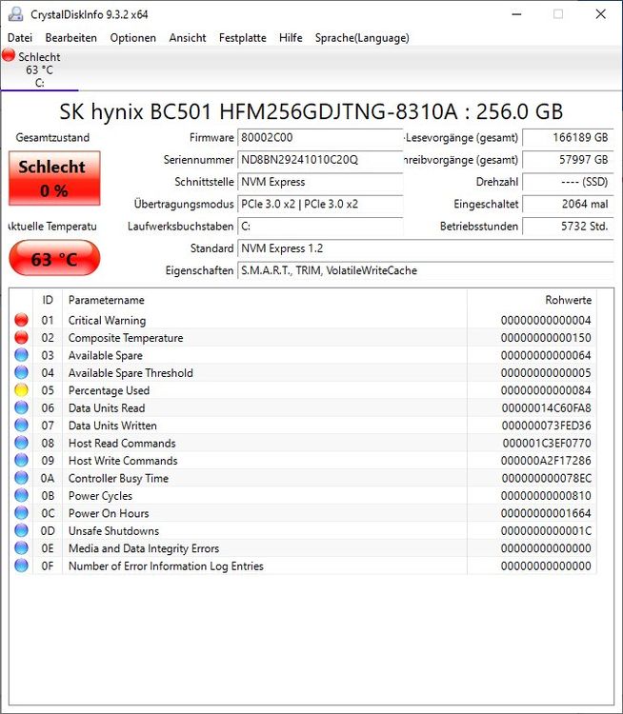The width and height of the screenshot is (623, 714).
Task: Click the Rohwerte column header
Action: [x=532, y=300]
